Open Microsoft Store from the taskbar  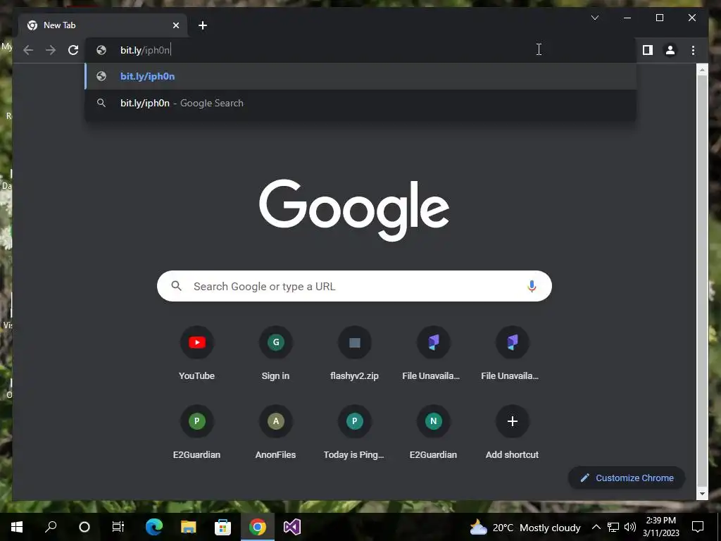pos(222,527)
